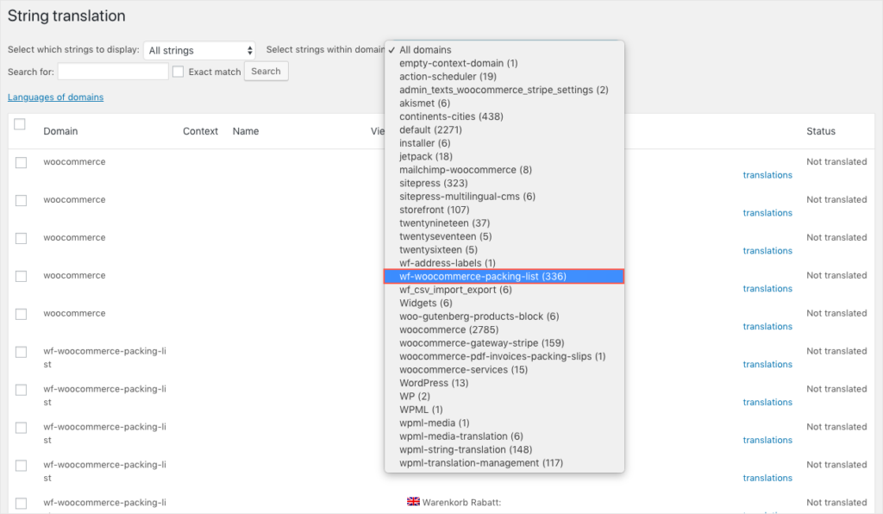Select WordPress (13) domain

[x=504, y=383]
